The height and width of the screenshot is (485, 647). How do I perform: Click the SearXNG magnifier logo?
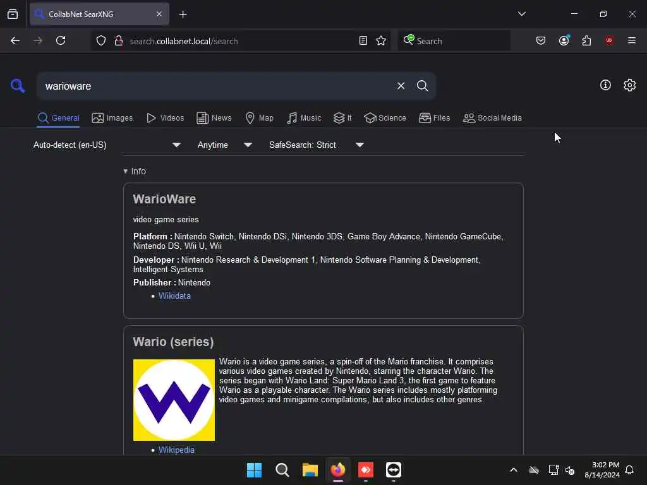pos(18,86)
